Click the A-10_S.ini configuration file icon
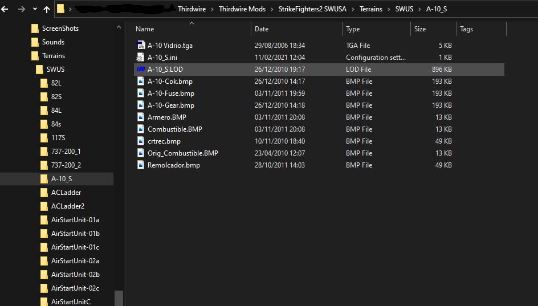The height and width of the screenshot is (306, 538). click(x=141, y=58)
